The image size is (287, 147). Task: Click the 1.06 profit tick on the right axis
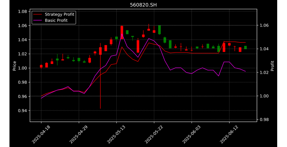(x=264, y=25)
